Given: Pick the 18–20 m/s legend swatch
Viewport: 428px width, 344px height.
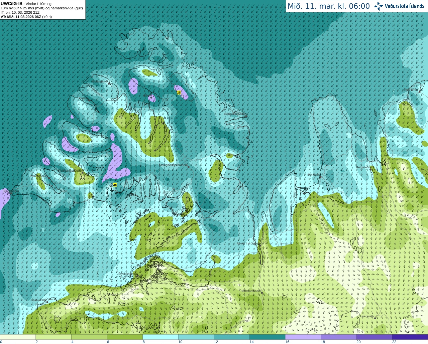Looking at the screenshot, I should (339, 337).
